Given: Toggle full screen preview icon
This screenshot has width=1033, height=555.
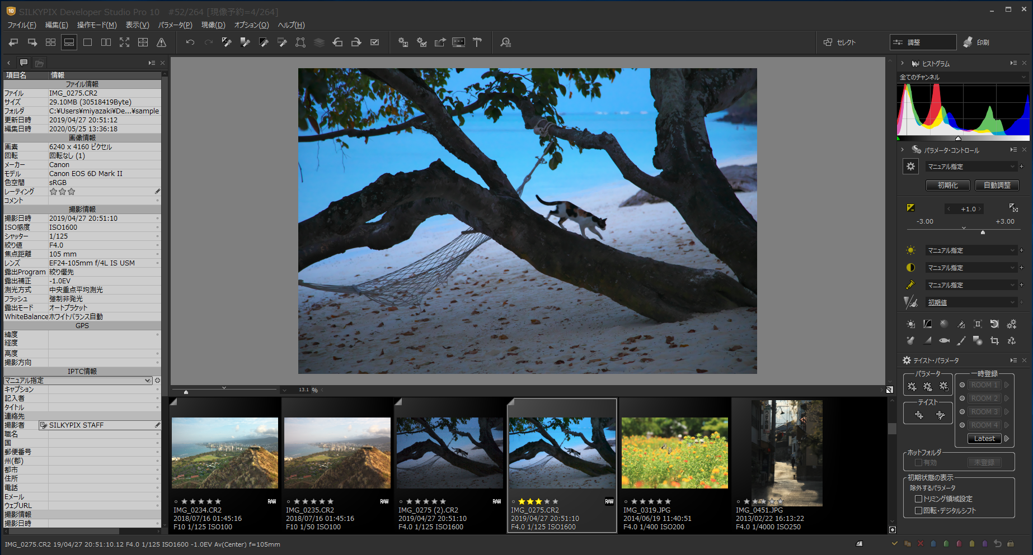Looking at the screenshot, I should click(x=124, y=42).
